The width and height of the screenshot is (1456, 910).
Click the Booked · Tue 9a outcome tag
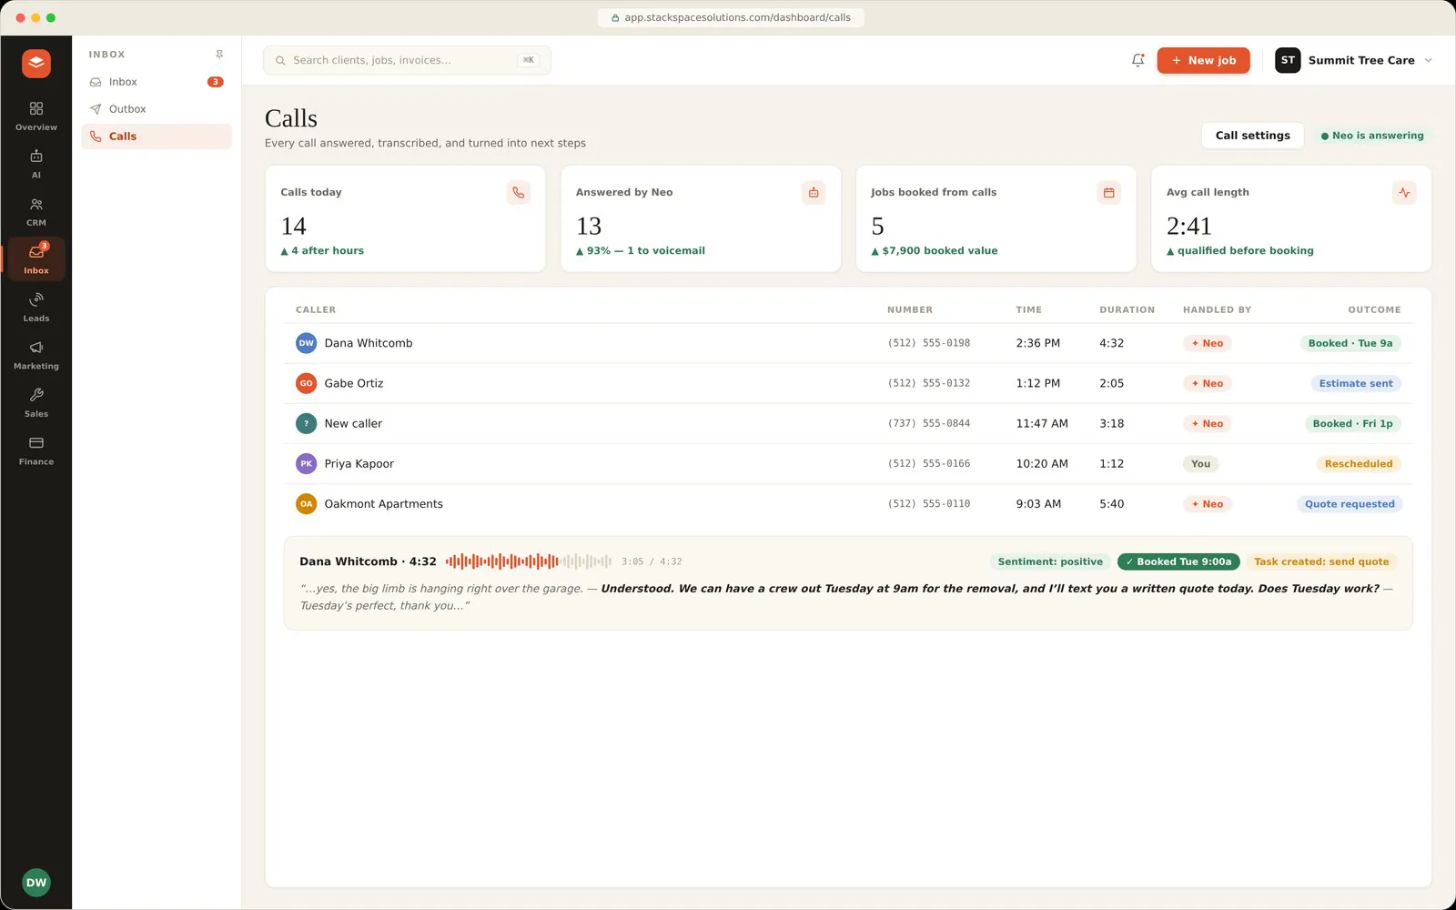coord(1350,343)
